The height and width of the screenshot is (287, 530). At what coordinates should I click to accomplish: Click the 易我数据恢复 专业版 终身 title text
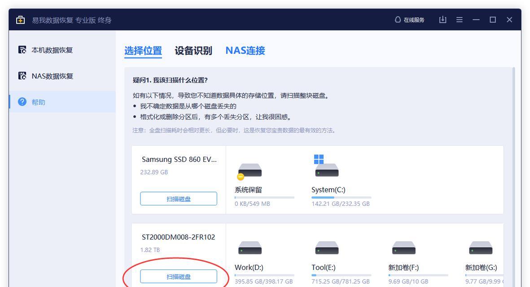coord(72,20)
